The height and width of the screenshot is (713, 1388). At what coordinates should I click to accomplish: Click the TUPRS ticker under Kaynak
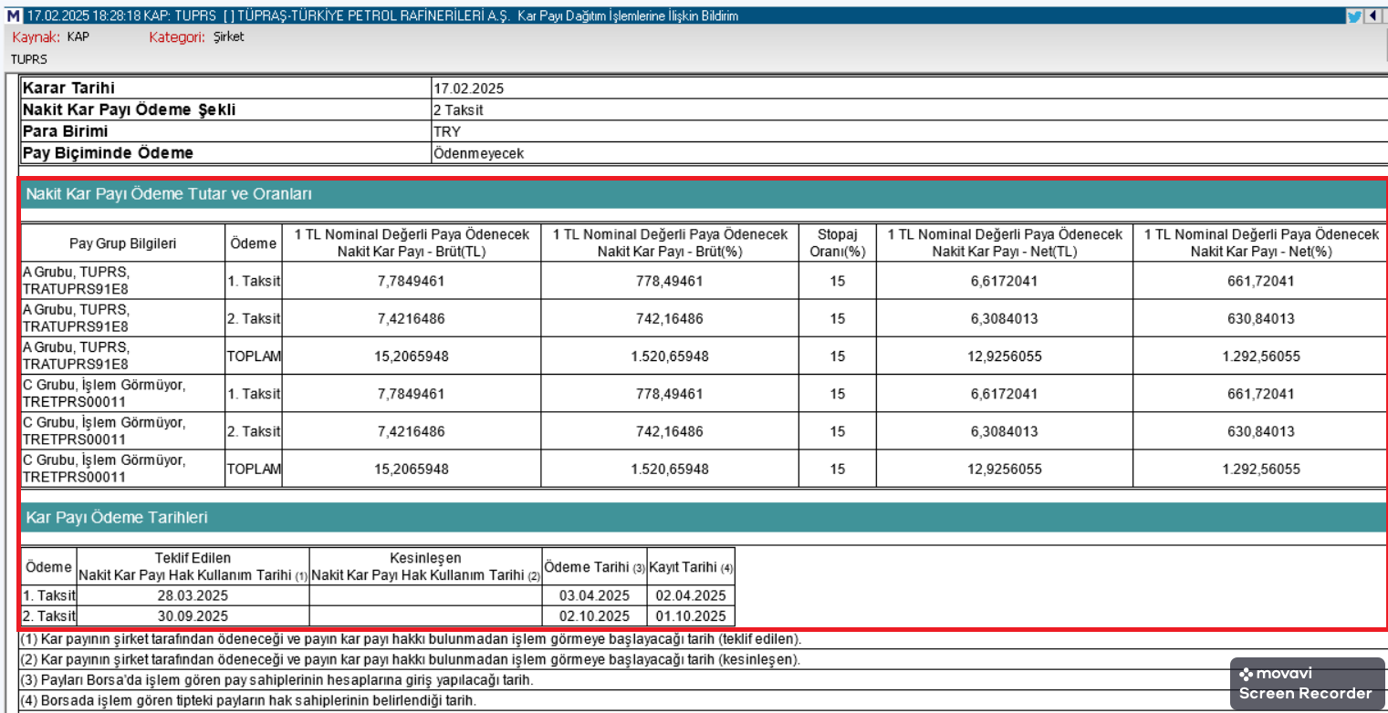coord(28,59)
